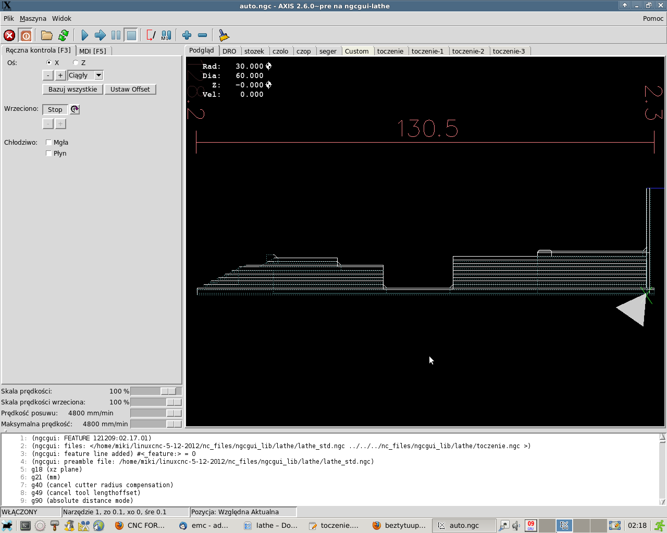This screenshot has width=667, height=533.
Task: Enable Płyn flood coolant checkbox
Action: pos(48,153)
